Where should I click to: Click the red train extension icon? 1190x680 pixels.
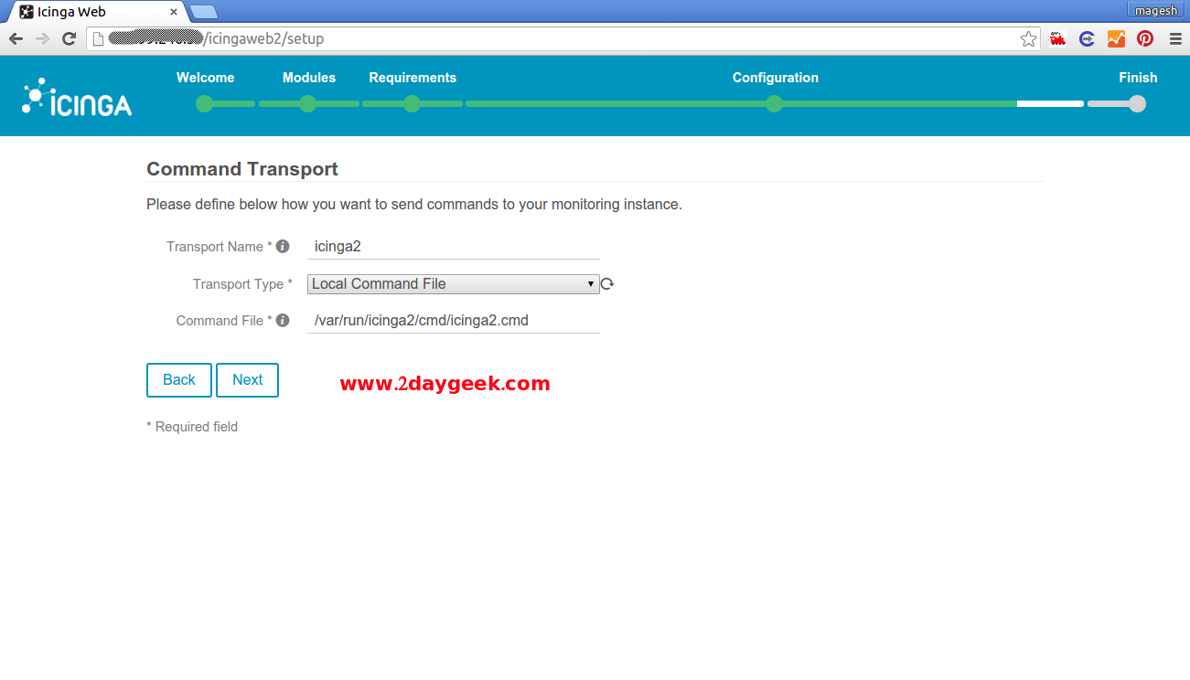(1058, 38)
